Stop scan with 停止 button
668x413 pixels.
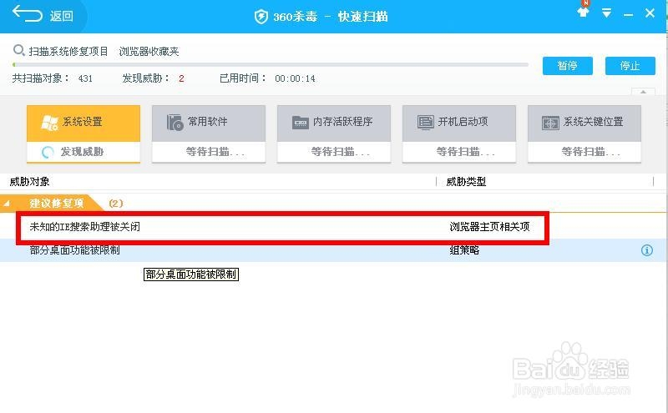[x=630, y=66]
